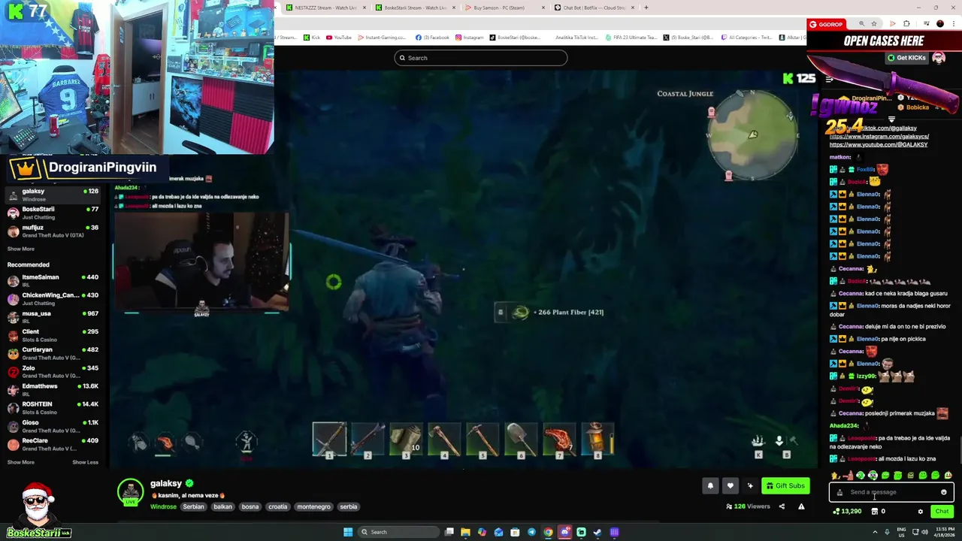962x541 pixels.
Task: Click the Kick search box
Action: (481, 58)
